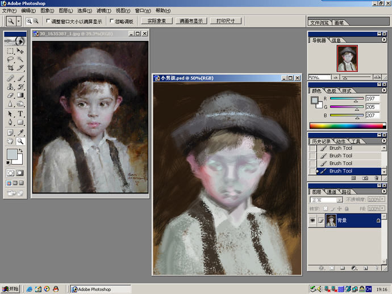Open Layers panel flyout menu arrow
The image size is (392, 294).
tap(384, 191)
